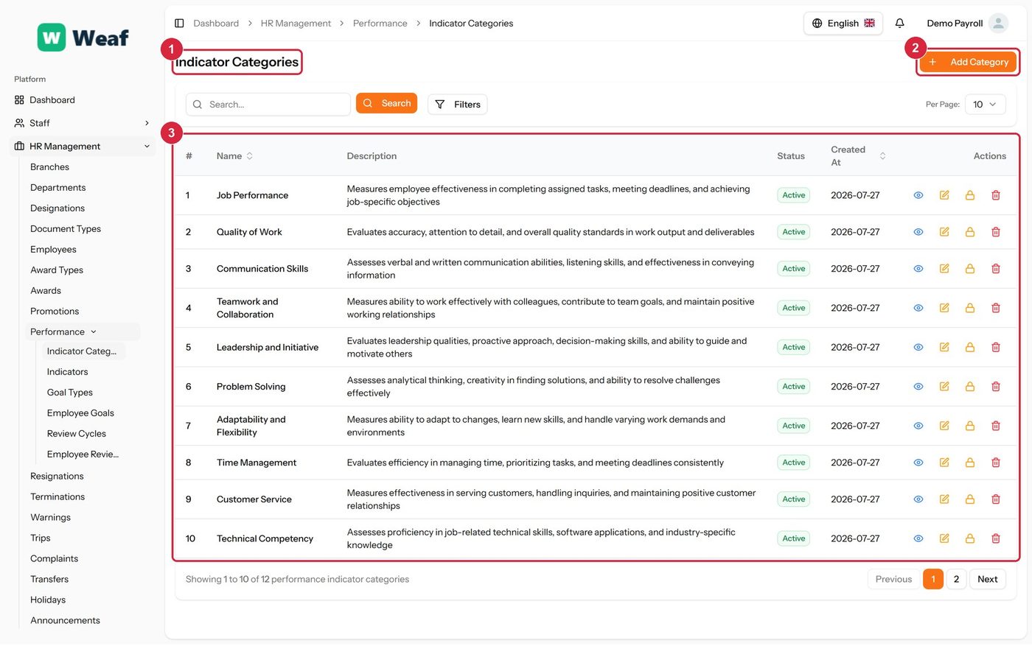
Task: Click the HR Management breadcrumb link
Action: (296, 24)
